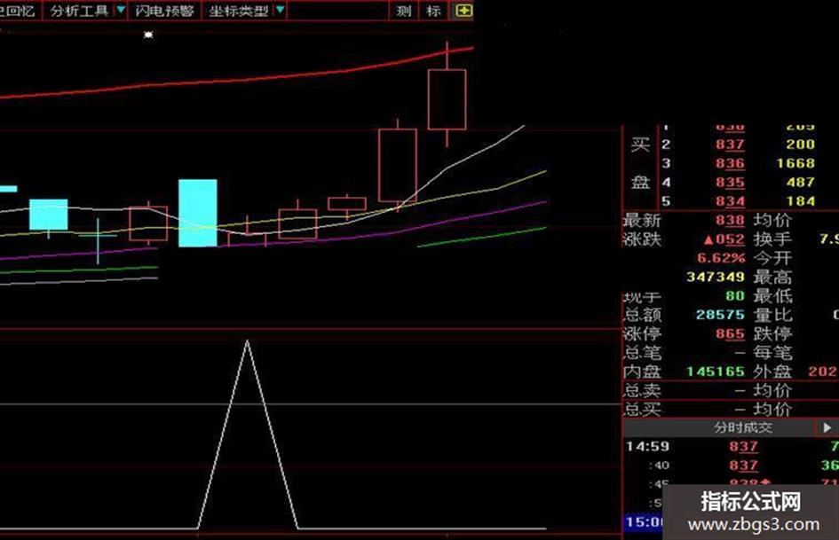Open the 闪电预警 alert button
The height and width of the screenshot is (540, 839).
coord(164,10)
